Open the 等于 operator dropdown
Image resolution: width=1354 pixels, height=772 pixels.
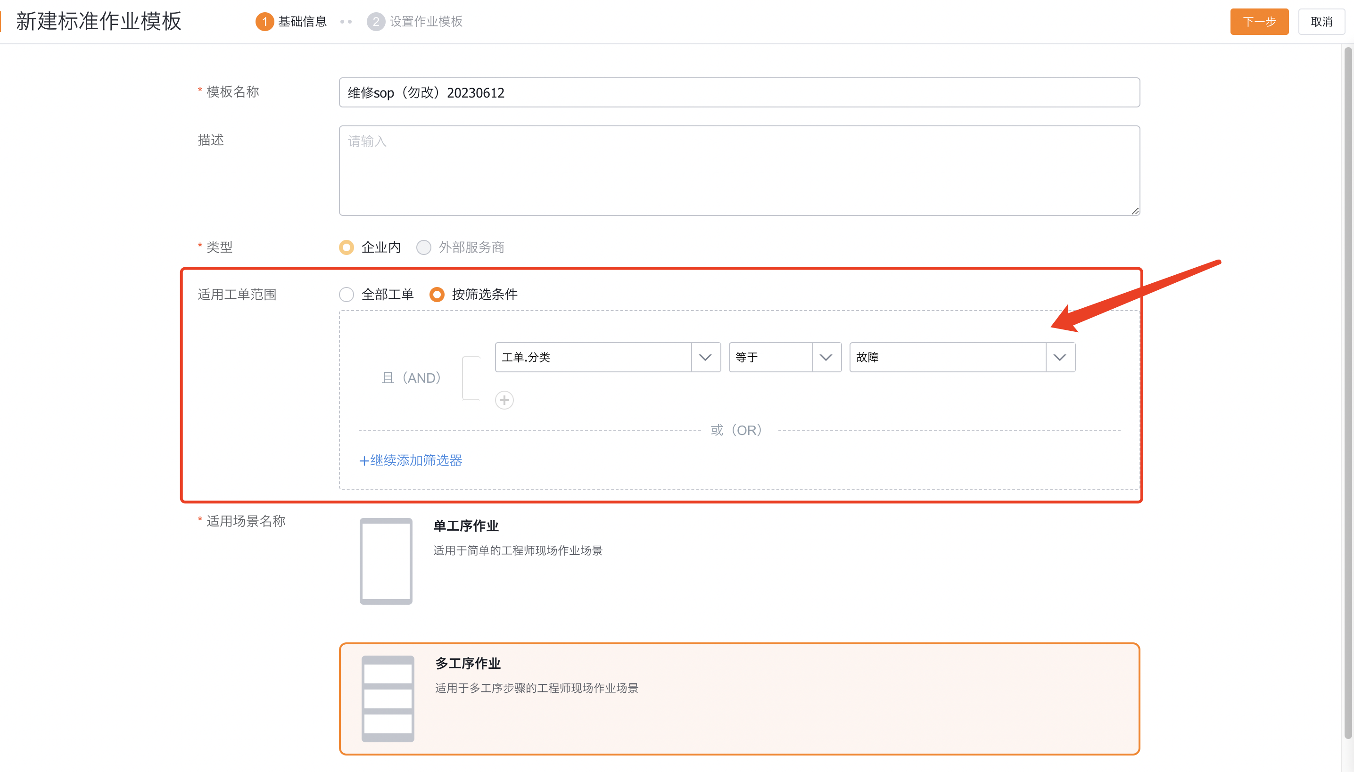(826, 357)
